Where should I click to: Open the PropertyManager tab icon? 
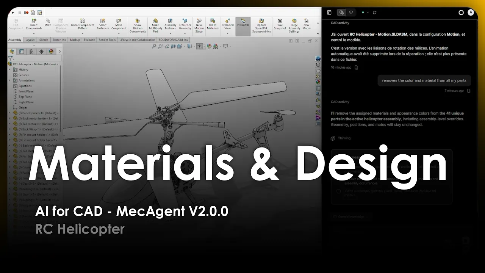pyautogui.click(x=22, y=52)
